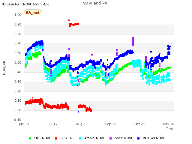Click the purple Spec_NDVI legend swatch
Viewport: 192px width, 144px height.
click(111, 138)
